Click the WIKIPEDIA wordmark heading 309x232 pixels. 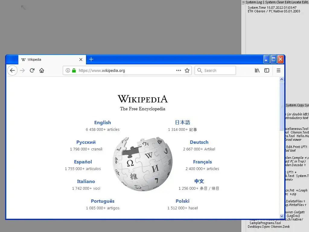click(x=143, y=99)
